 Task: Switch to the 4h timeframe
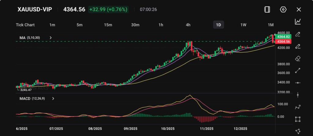188,25
